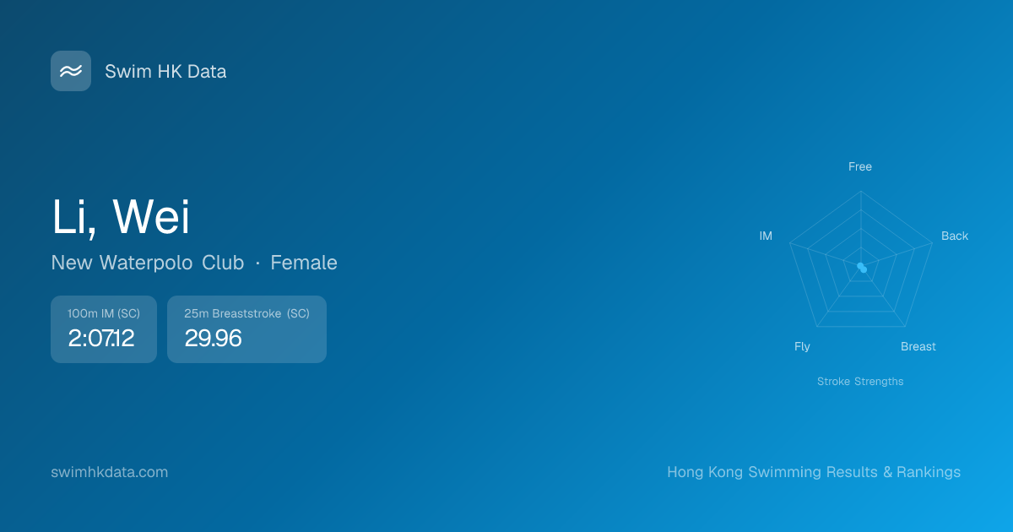Image resolution: width=1013 pixels, height=532 pixels.
Task: Select the 29.96 time value
Action: pyautogui.click(x=213, y=339)
